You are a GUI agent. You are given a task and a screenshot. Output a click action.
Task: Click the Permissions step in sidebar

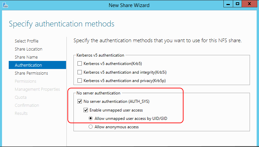tap(25, 81)
